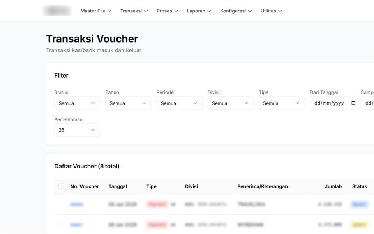
Task: Open the first row's voucher number link
Action: point(77,204)
